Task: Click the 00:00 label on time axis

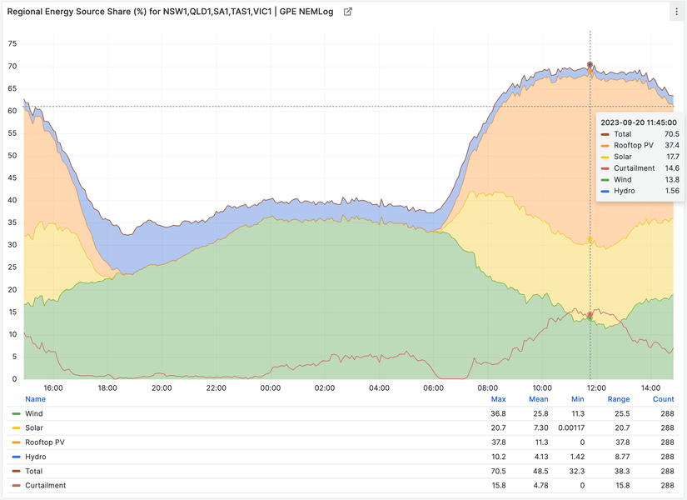Action: 271,388
